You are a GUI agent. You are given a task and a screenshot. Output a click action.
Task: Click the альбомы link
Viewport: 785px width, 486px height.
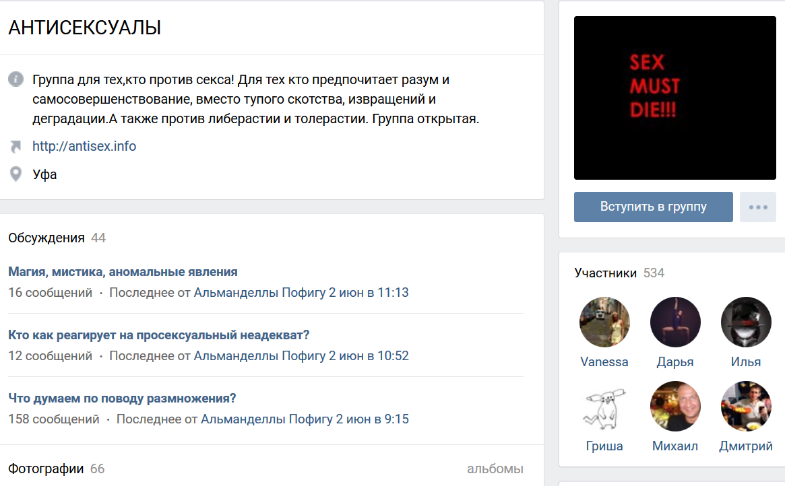(495, 468)
